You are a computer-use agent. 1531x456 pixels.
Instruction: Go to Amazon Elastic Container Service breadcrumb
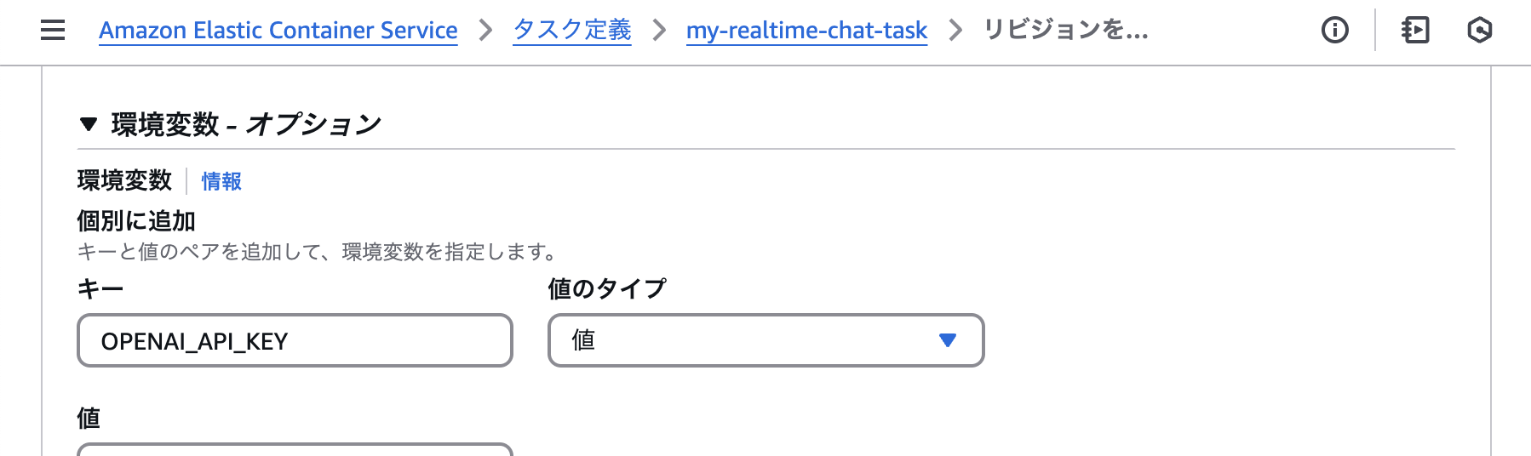pyautogui.click(x=278, y=31)
